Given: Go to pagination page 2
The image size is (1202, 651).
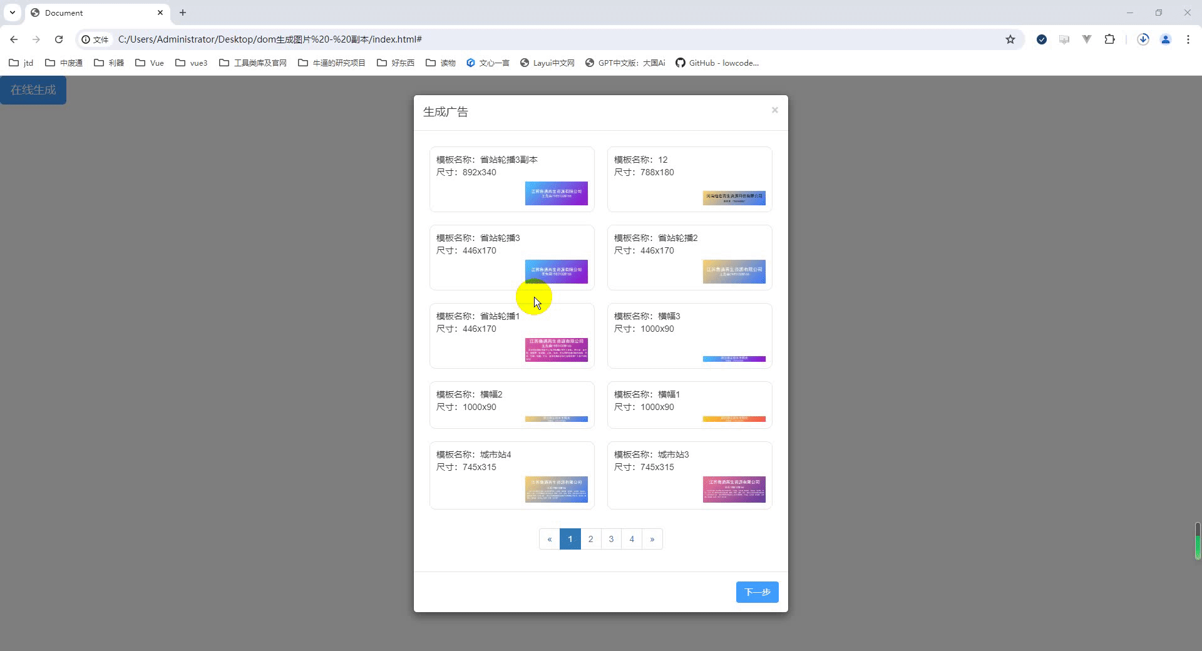Looking at the screenshot, I should coord(591,539).
